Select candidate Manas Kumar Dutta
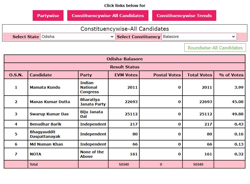Image resolution: width=250 pixels, height=184 pixels. [x=50, y=102]
